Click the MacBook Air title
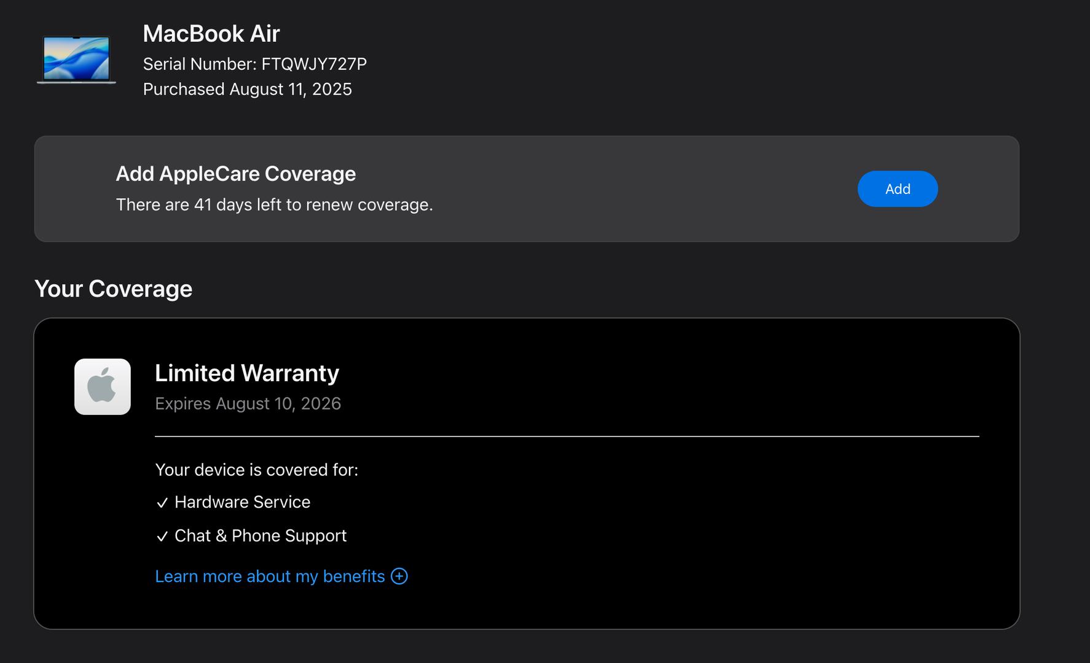The height and width of the screenshot is (663, 1090). 211,34
